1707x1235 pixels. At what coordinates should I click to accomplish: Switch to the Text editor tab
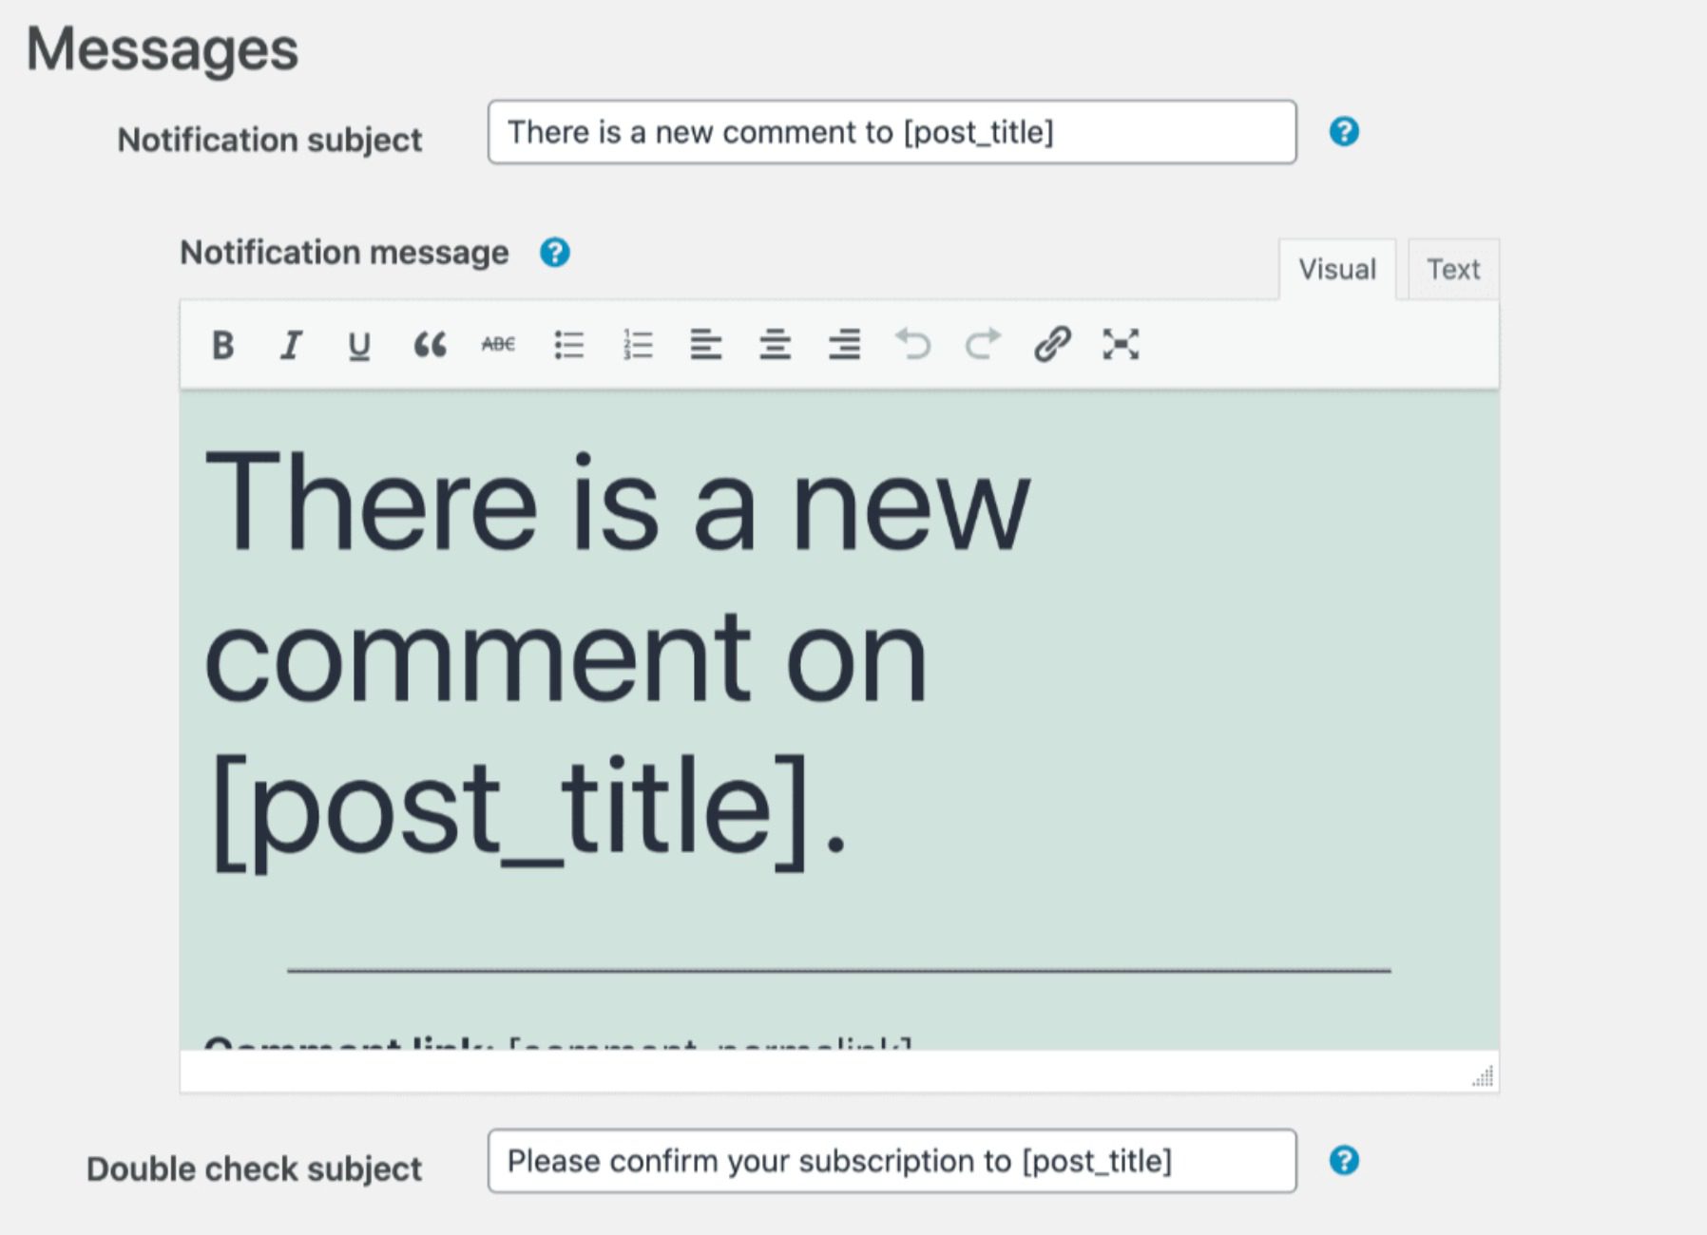(1452, 269)
